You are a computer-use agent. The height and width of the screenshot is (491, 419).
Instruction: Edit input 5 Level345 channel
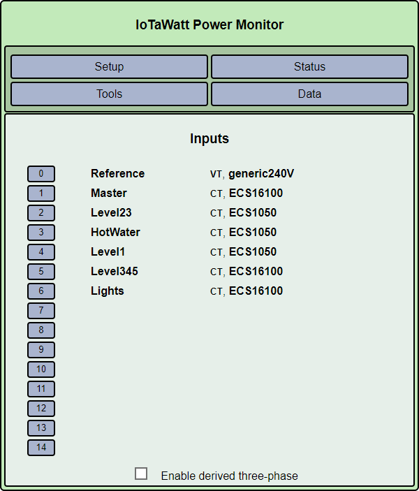[41, 272]
